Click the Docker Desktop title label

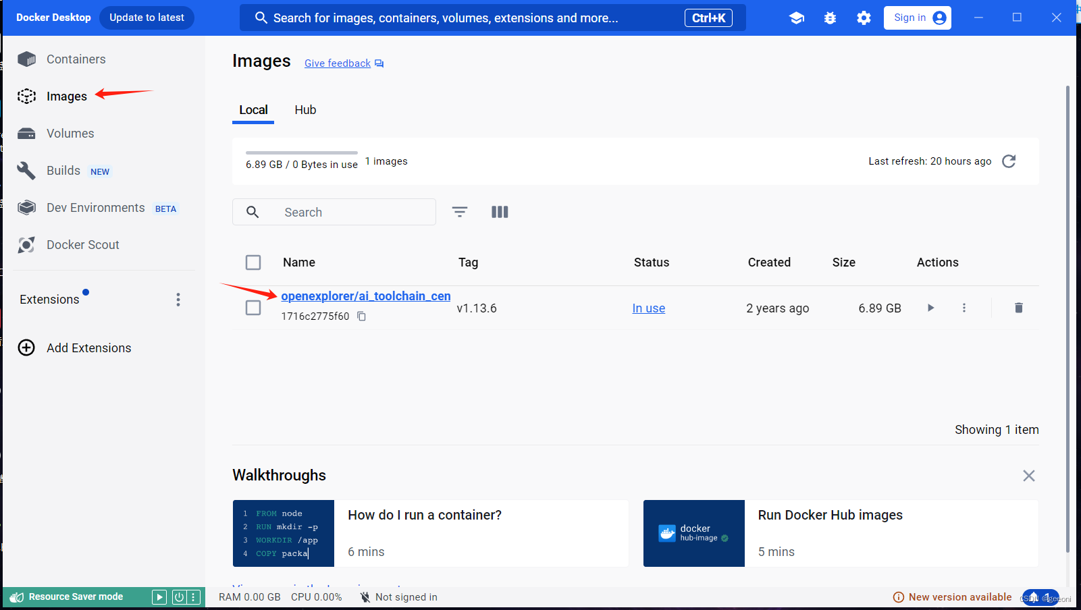point(53,18)
